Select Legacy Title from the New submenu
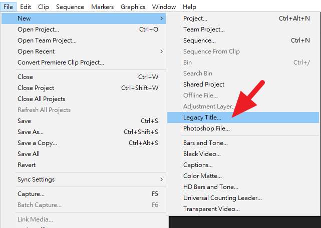The width and height of the screenshot is (321, 228). click(202, 117)
